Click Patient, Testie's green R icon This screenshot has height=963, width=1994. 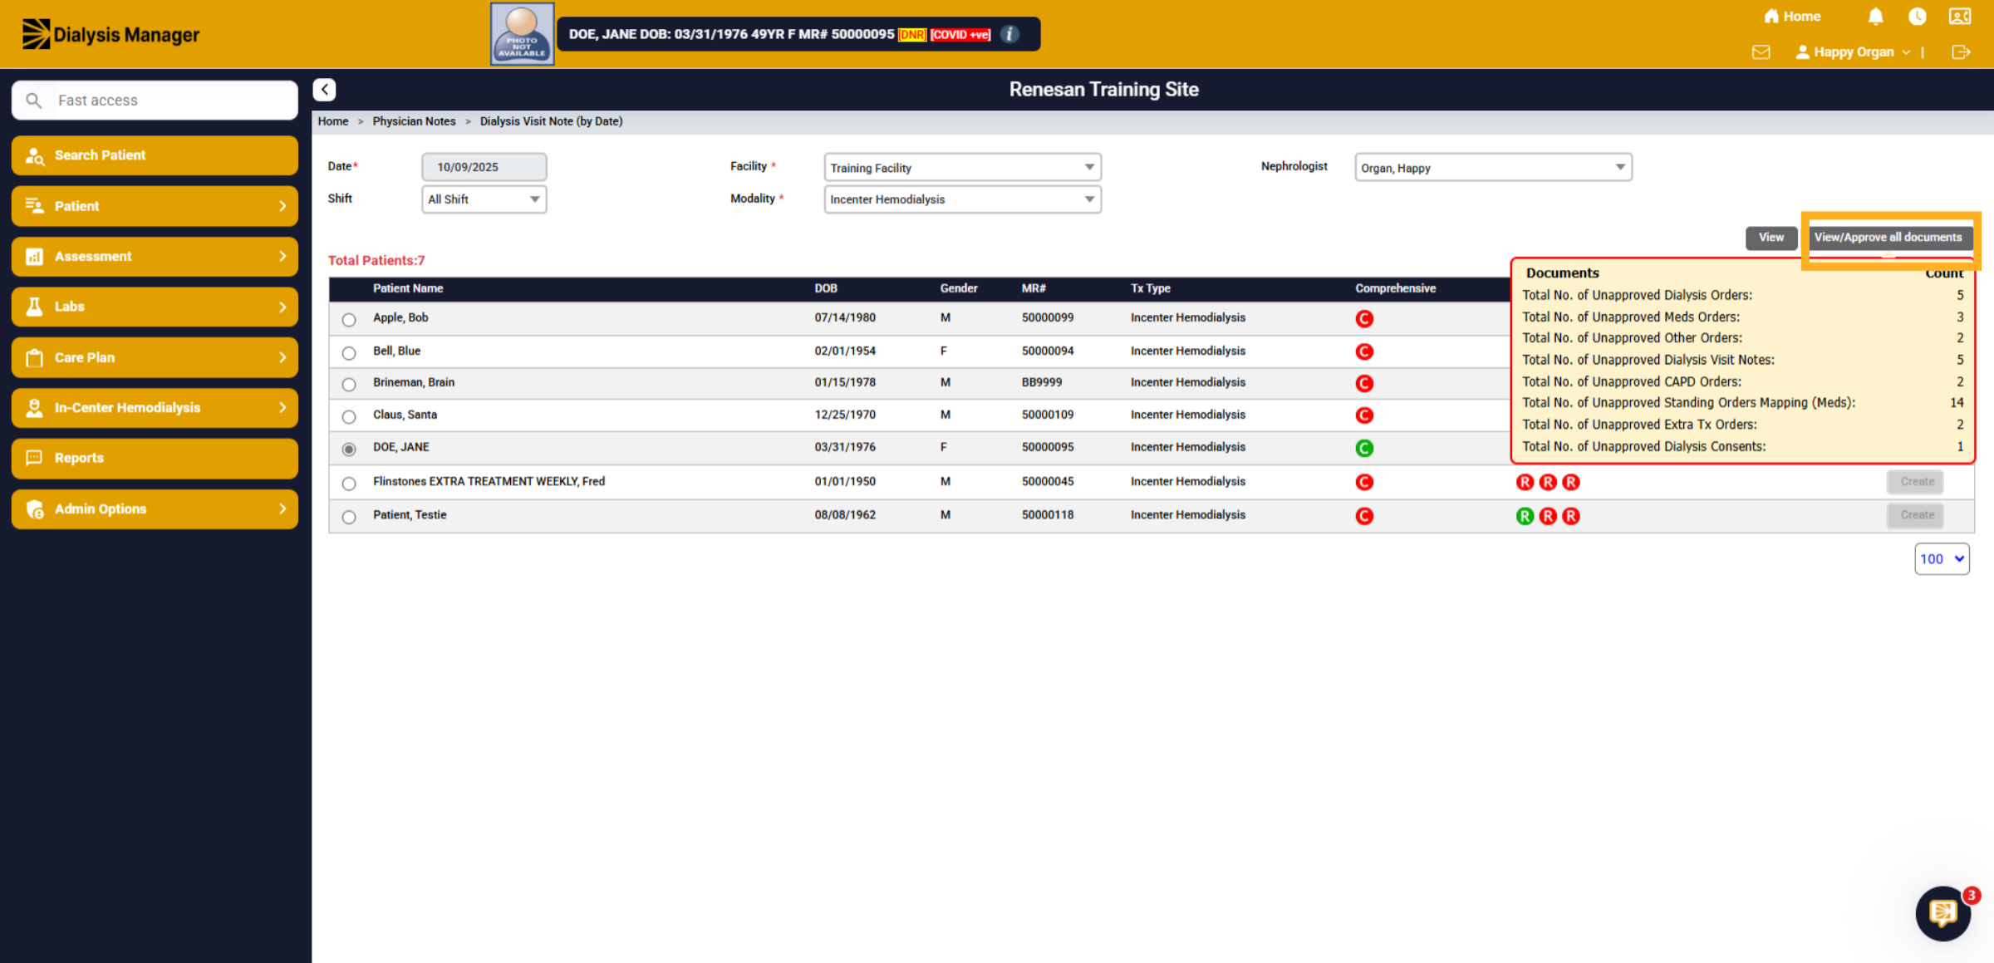tap(1525, 516)
